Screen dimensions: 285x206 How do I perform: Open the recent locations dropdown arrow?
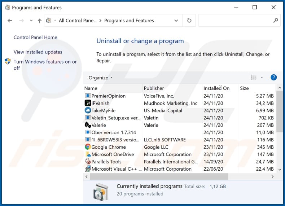pyautogui.click(x=31, y=21)
